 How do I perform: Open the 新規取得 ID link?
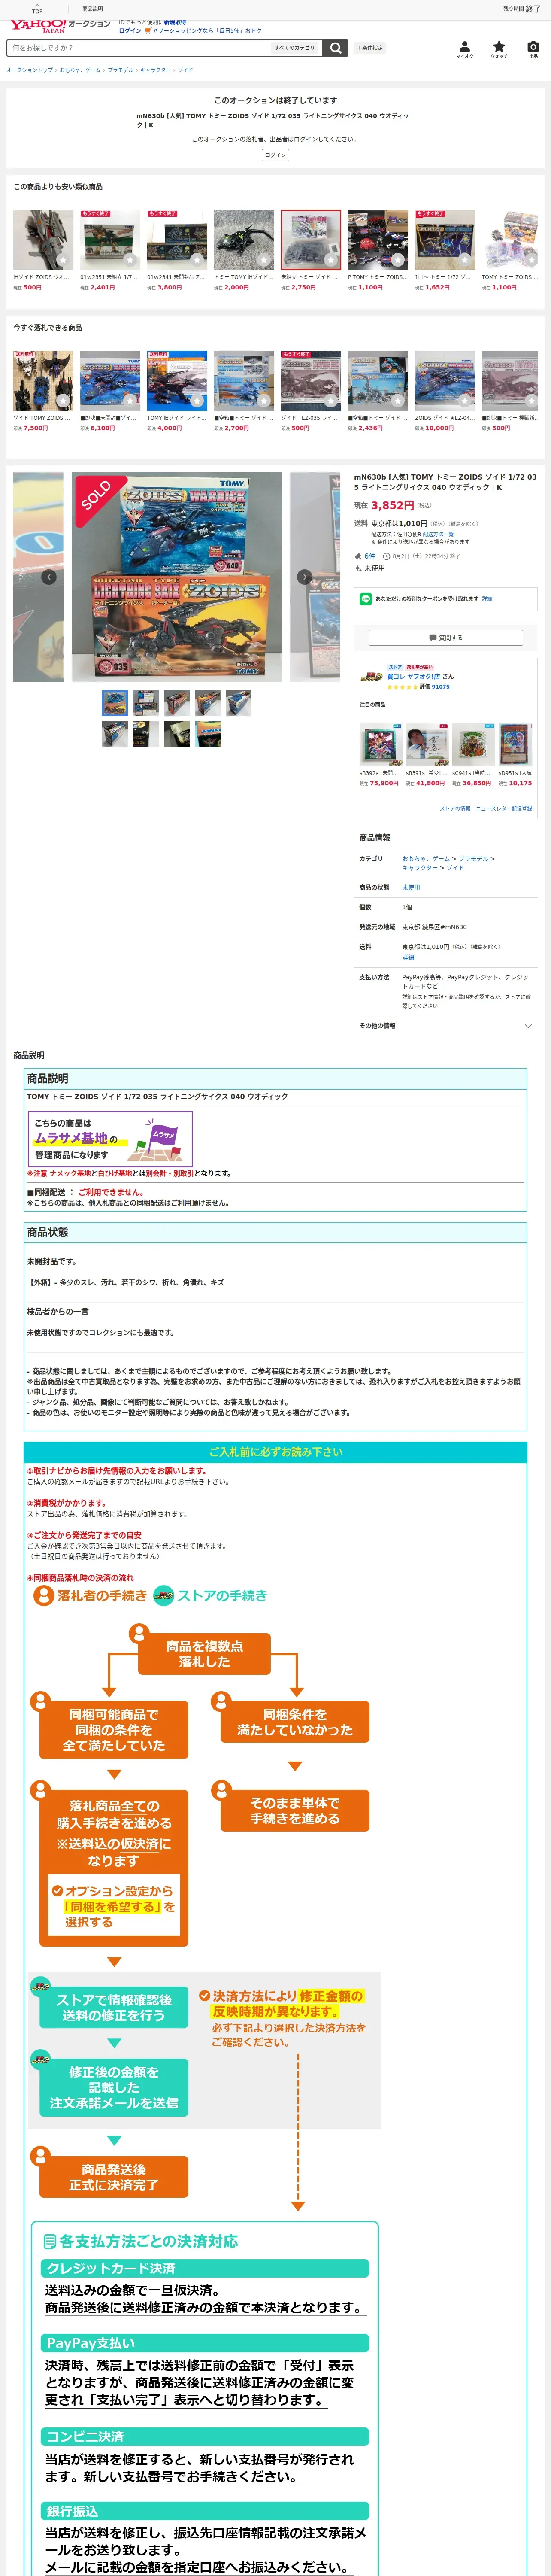pos(176,22)
